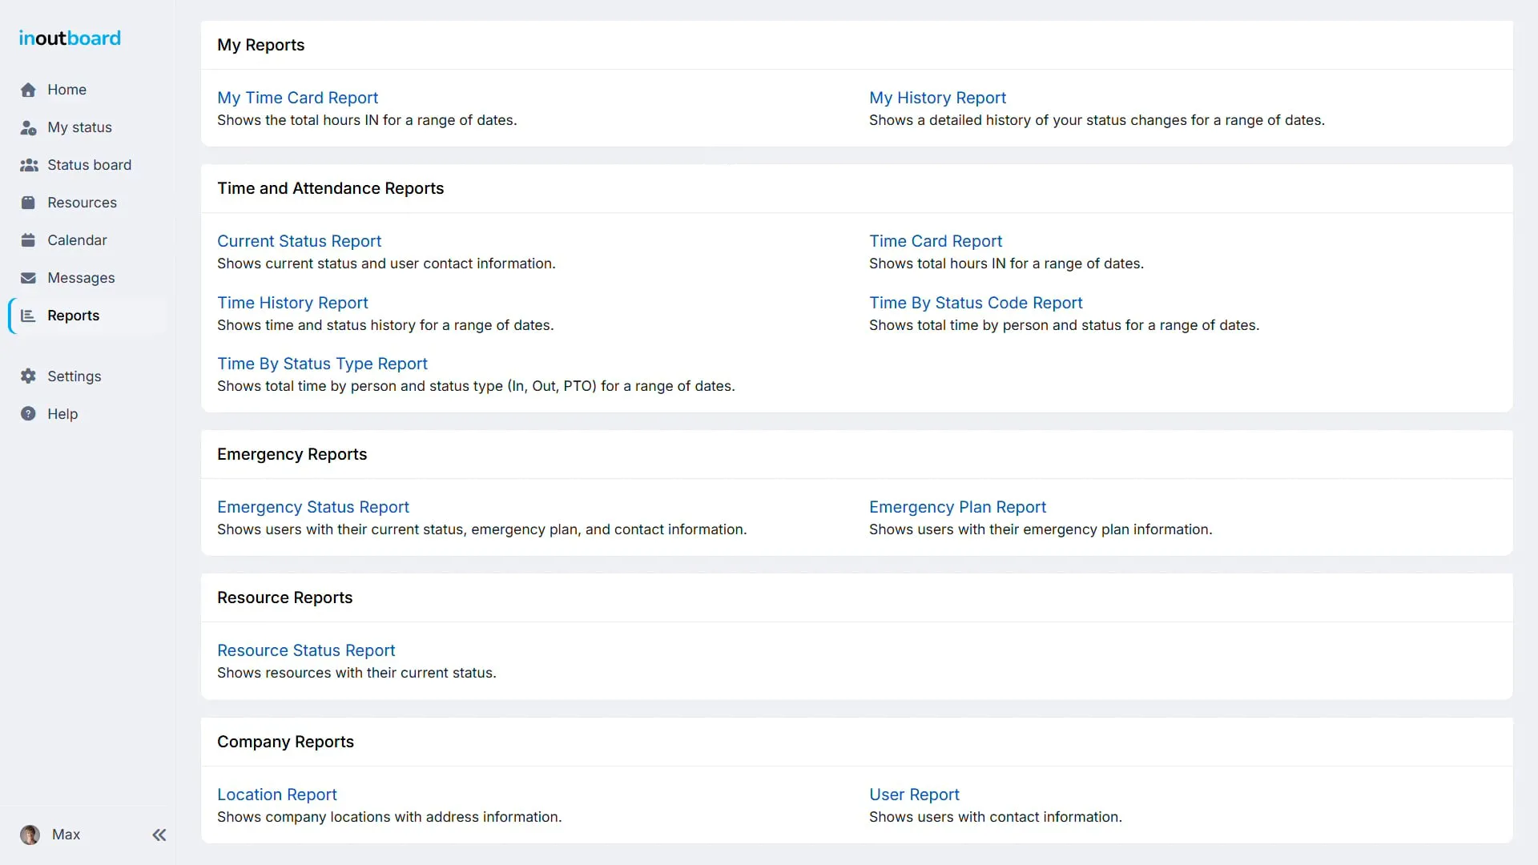1538x865 pixels.
Task: Open Time By Status Type Report
Action: [x=322, y=364]
